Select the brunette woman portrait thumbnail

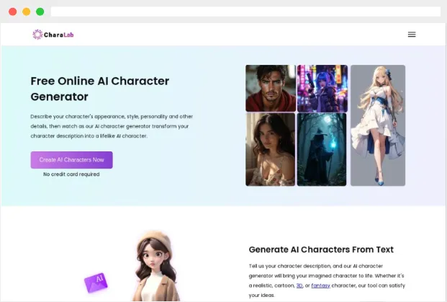coord(270,150)
